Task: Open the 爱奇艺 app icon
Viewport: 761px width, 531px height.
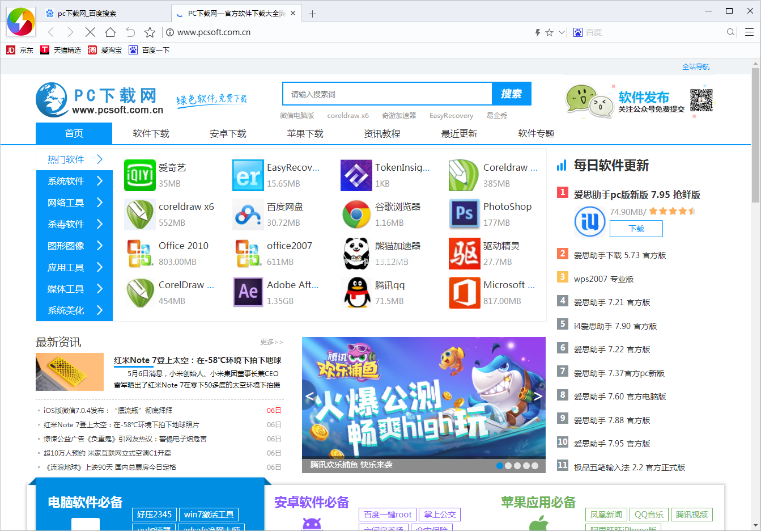Action: (x=139, y=175)
